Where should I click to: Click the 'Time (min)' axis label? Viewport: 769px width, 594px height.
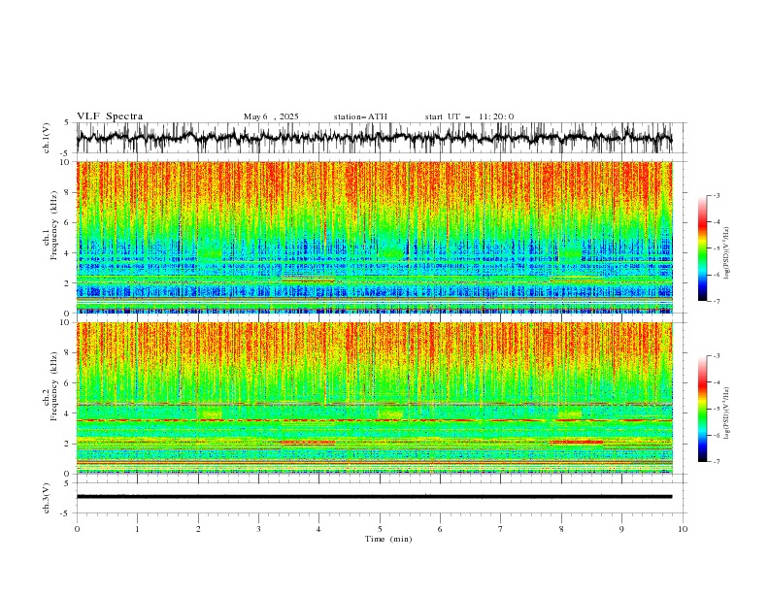coord(388,539)
